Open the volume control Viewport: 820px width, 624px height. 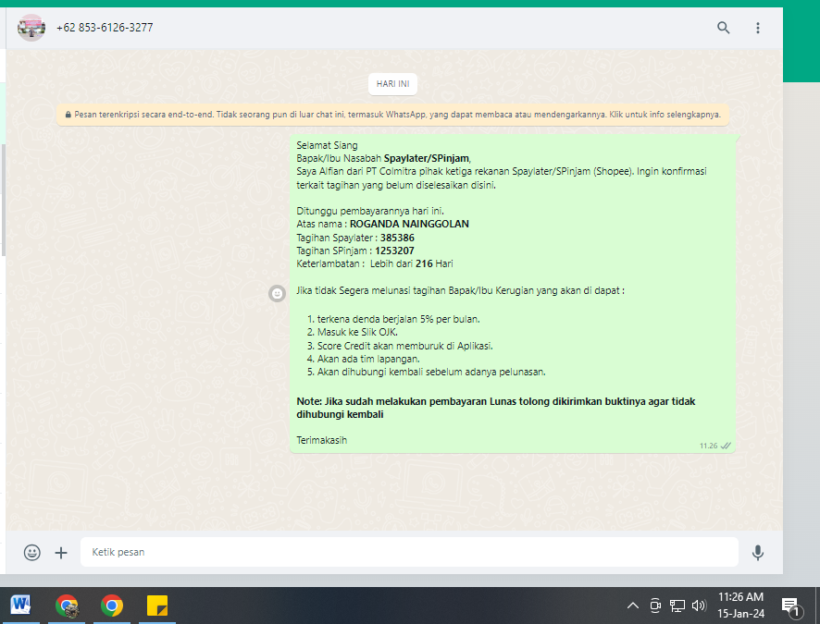point(699,606)
